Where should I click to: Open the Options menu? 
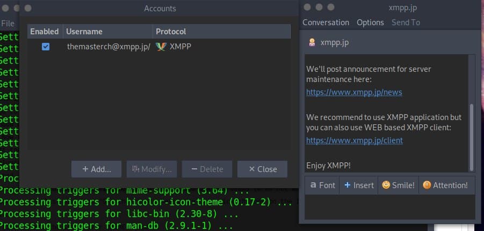coord(370,23)
